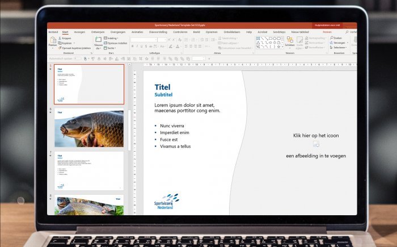
Task: Toggle underline formatting in Lettertype group
Action: point(142,47)
